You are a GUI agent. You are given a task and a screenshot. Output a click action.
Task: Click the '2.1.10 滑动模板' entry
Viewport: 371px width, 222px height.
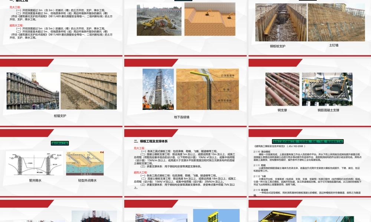262,152
